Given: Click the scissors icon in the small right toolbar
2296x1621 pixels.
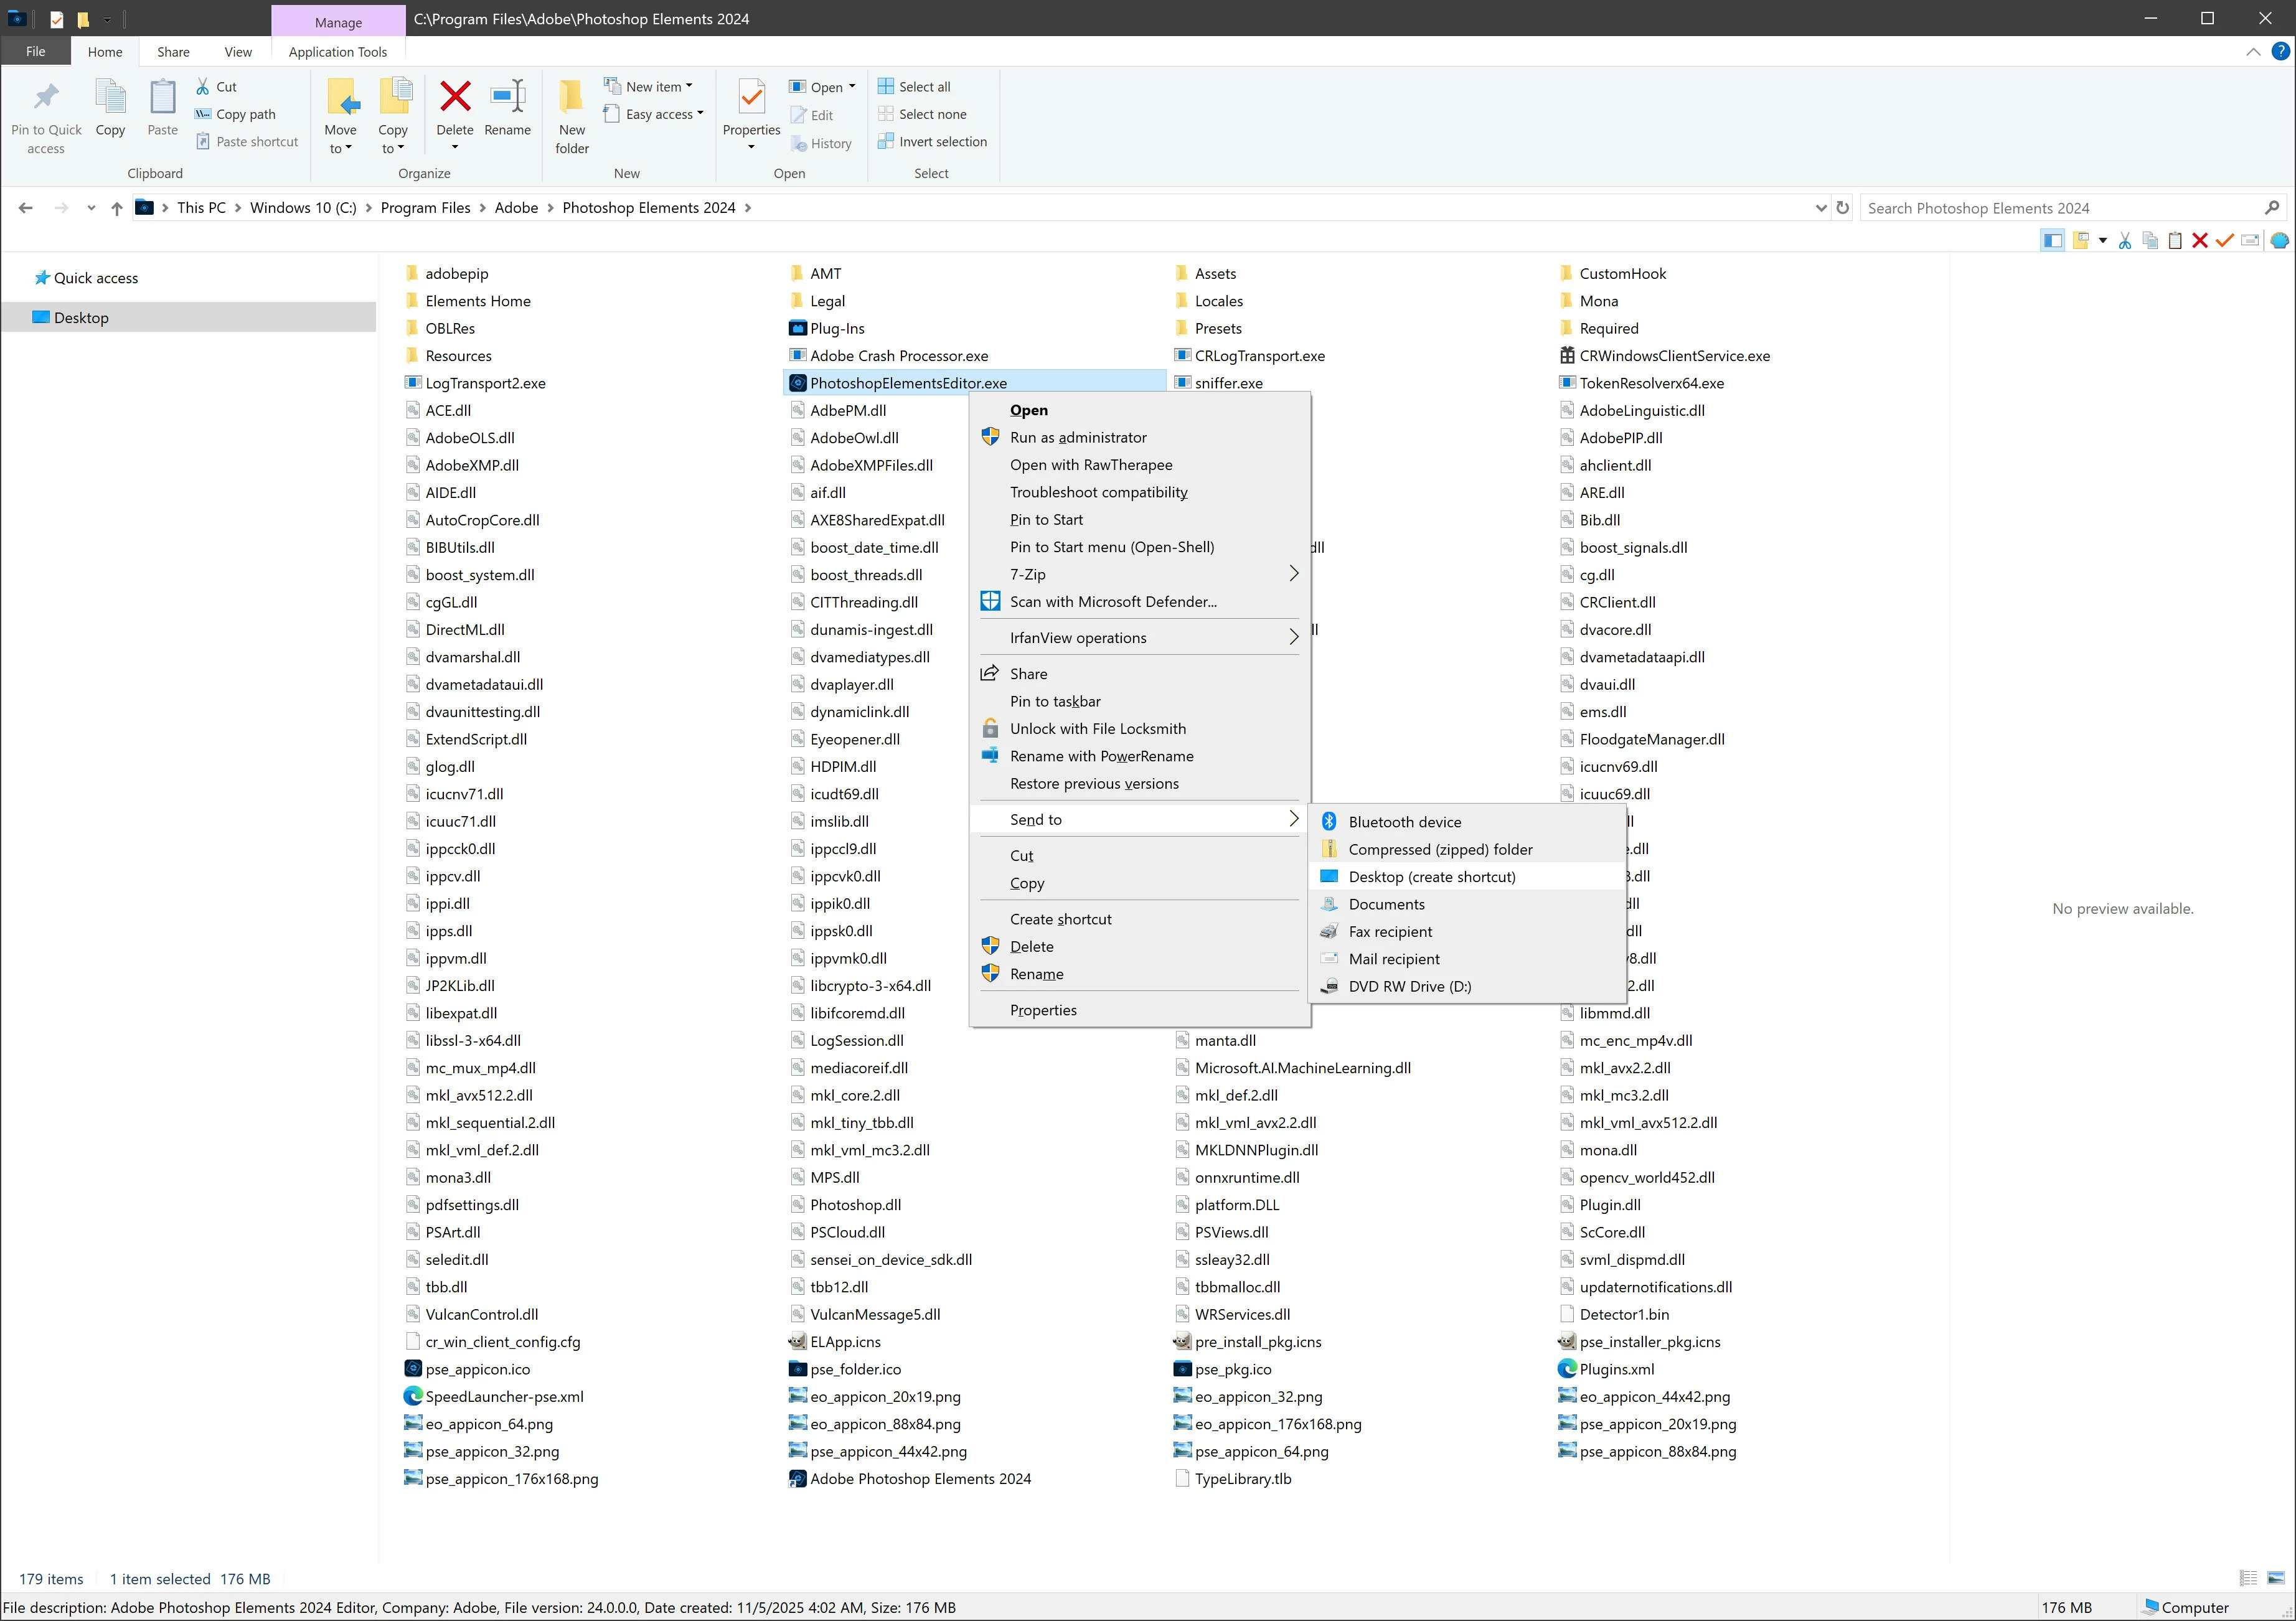Looking at the screenshot, I should [x=2125, y=241].
